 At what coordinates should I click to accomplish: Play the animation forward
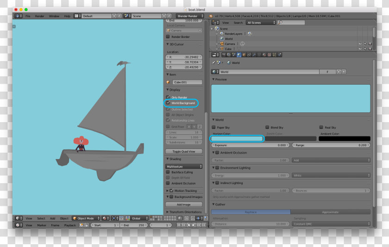(x=194, y=225)
